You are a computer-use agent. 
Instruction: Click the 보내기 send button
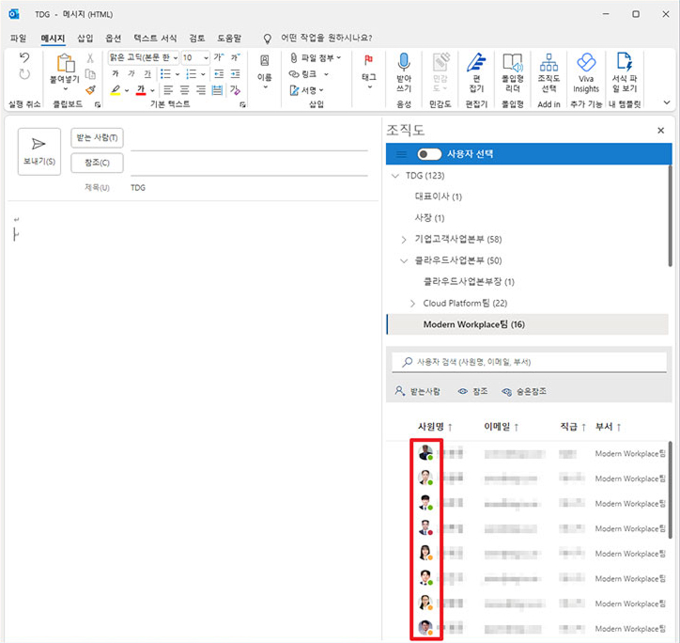tap(39, 151)
